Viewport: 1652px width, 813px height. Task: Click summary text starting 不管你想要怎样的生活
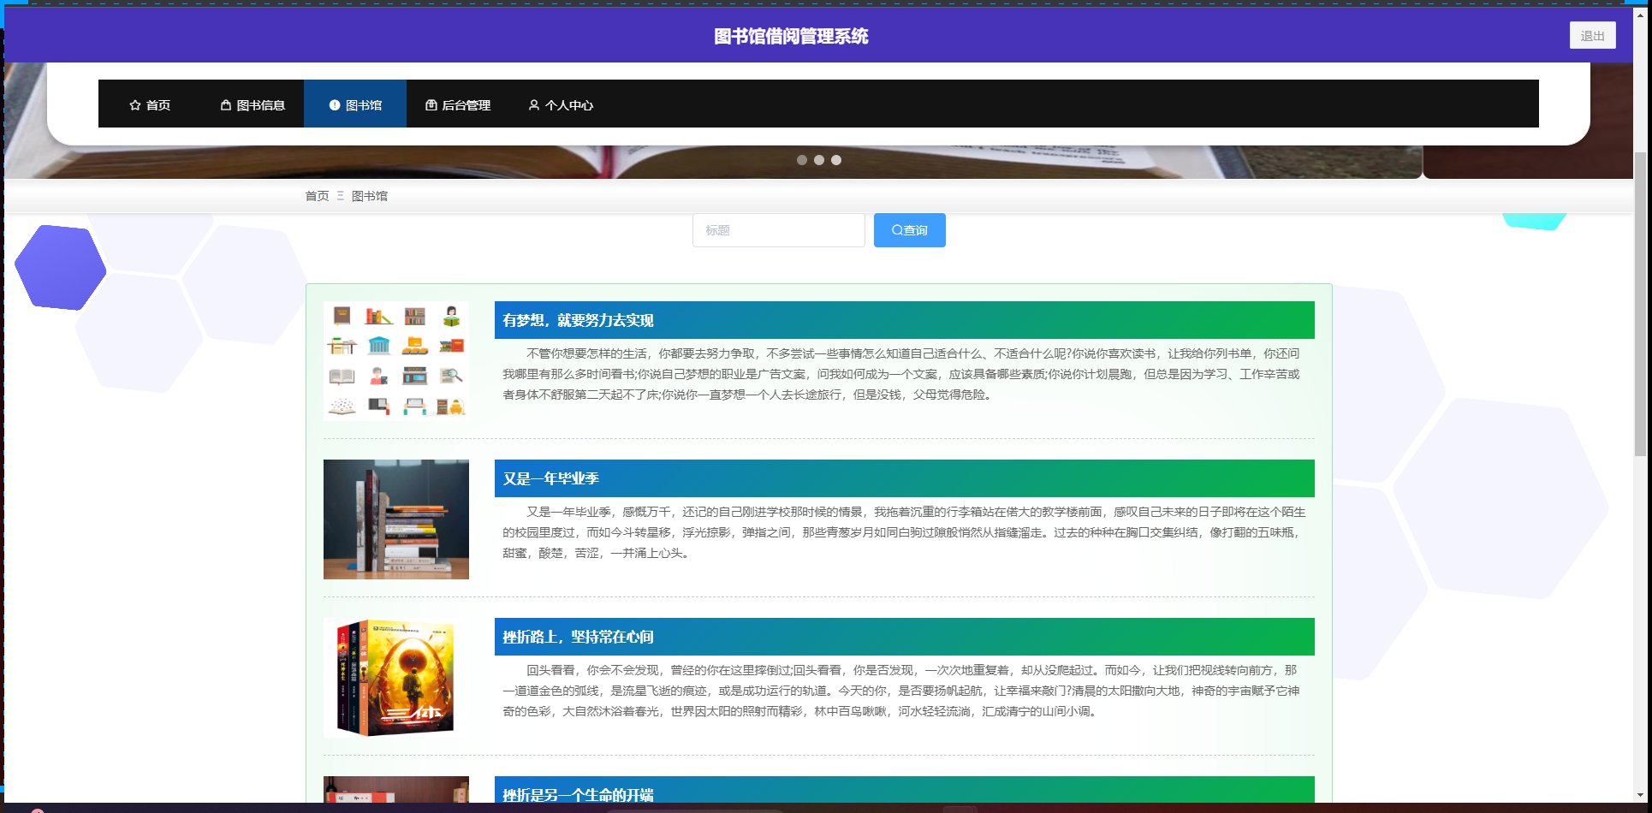click(x=901, y=374)
